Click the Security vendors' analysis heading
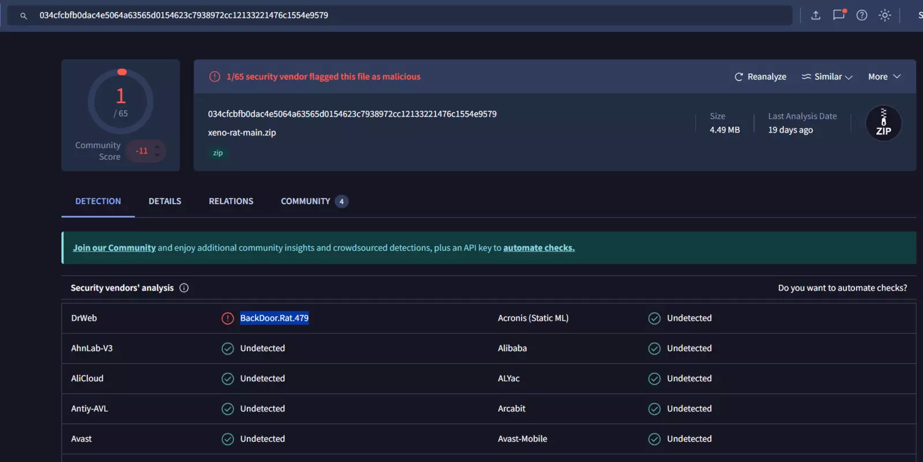Viewport: 923px width, 462px height. tap(122, 288)
